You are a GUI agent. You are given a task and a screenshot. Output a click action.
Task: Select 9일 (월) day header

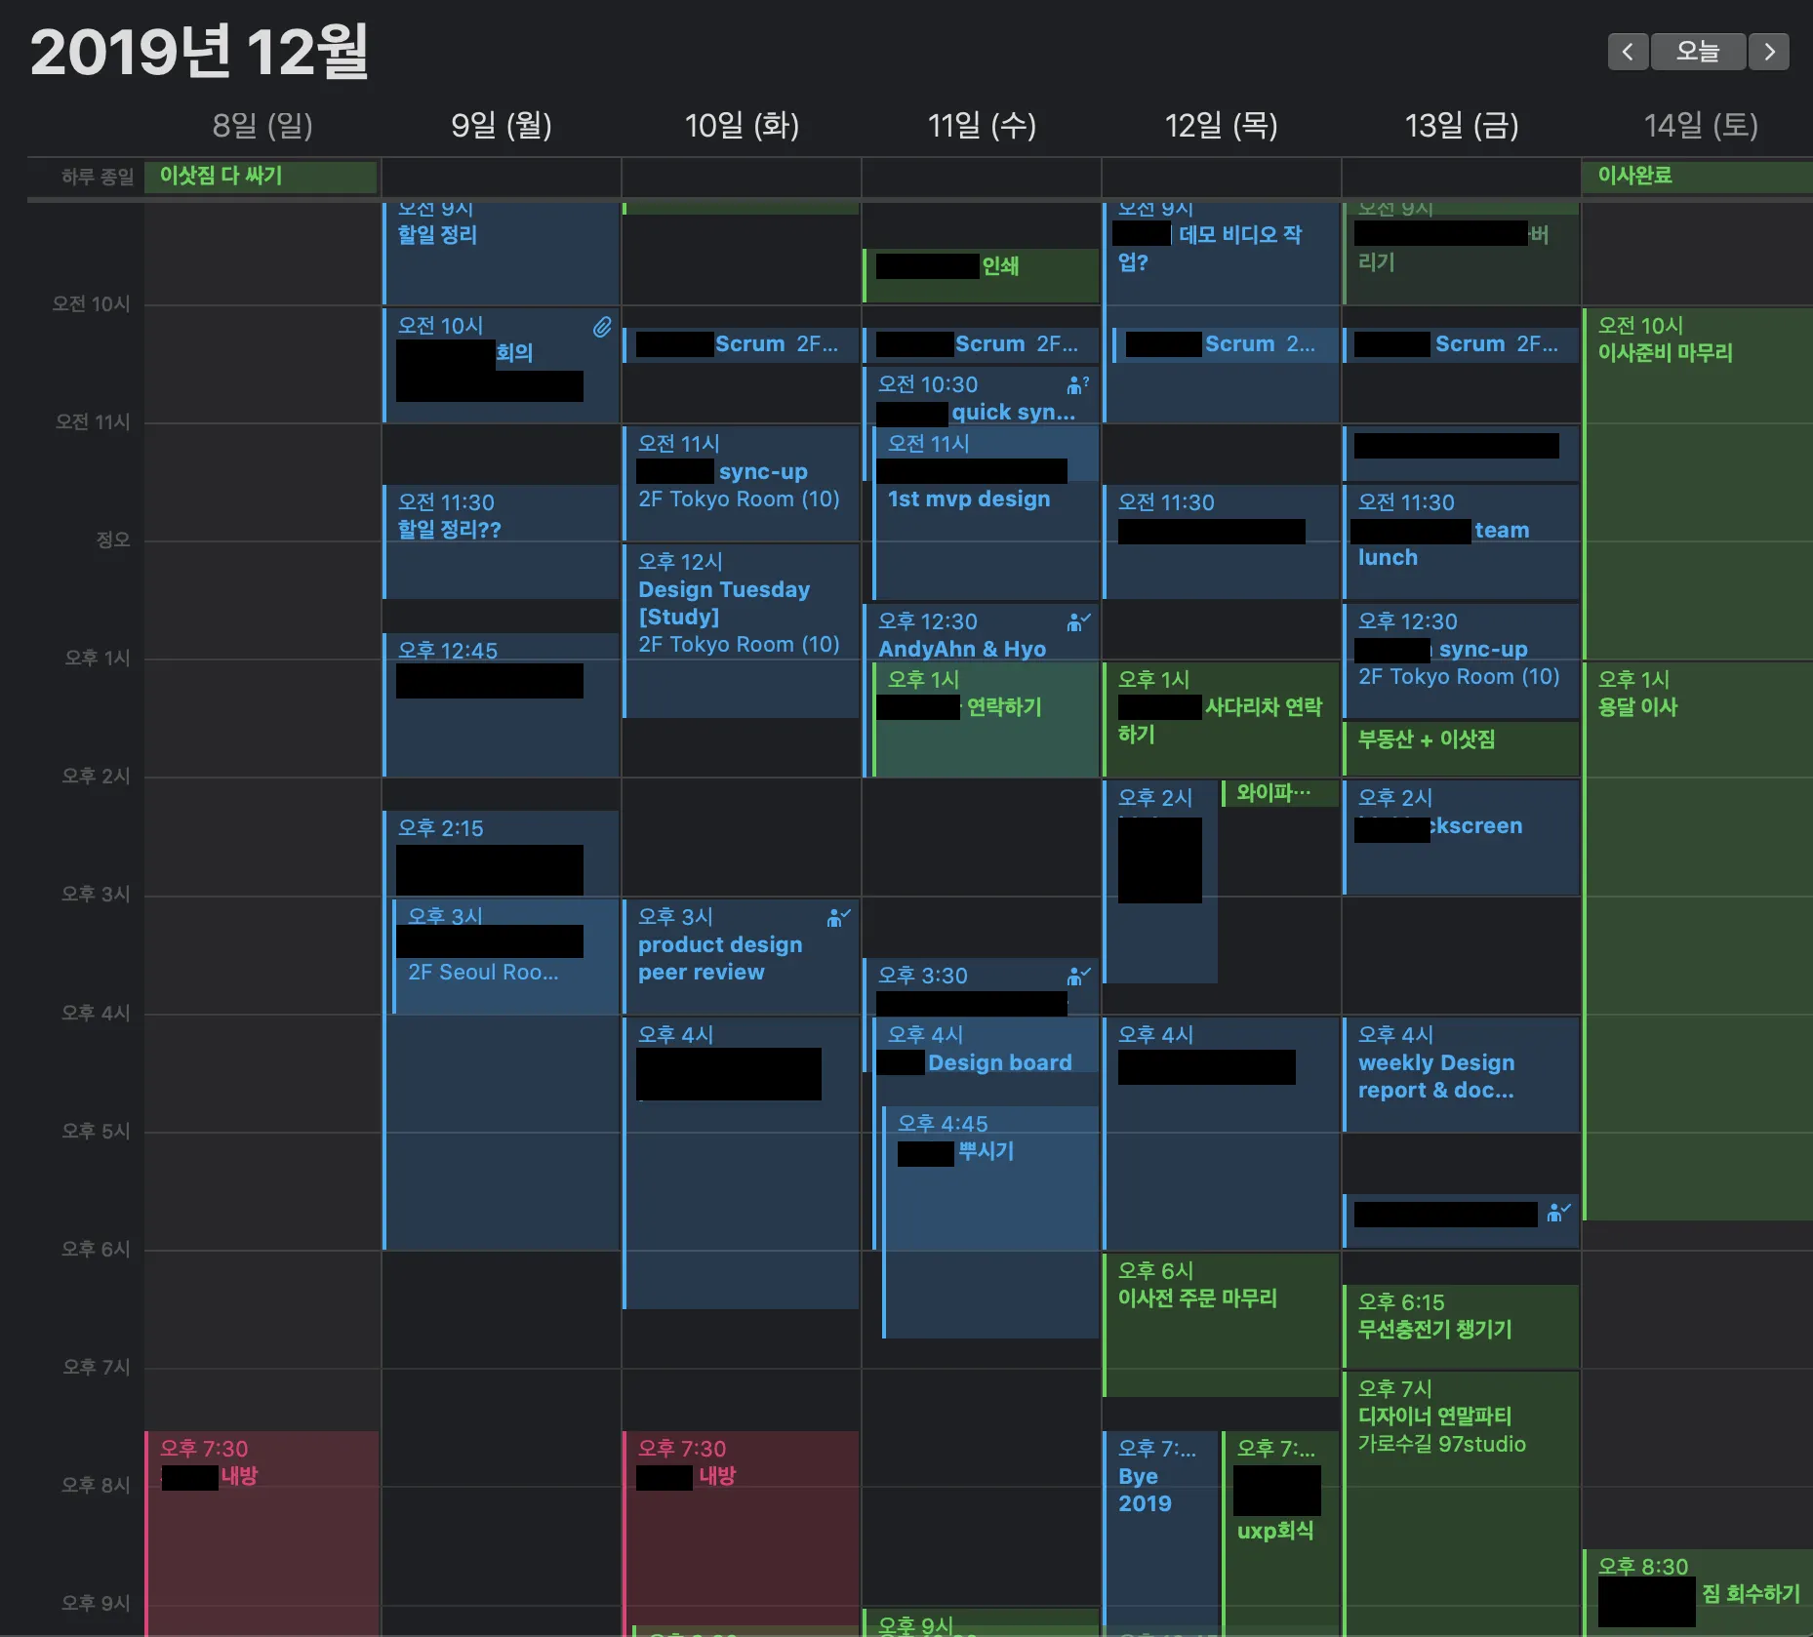pos(502,125)
